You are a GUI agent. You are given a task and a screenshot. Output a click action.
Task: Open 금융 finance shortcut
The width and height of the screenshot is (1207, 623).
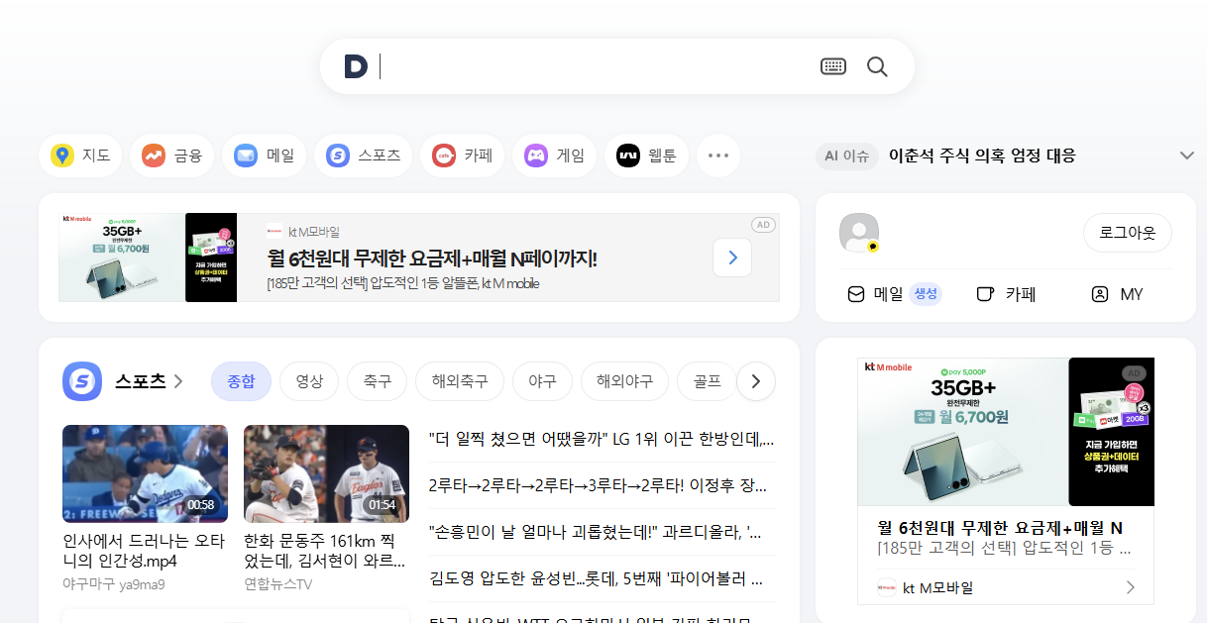[171, 156]
